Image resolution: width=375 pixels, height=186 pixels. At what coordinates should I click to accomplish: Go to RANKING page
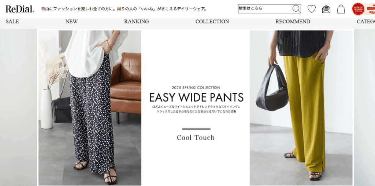[136, 22]
